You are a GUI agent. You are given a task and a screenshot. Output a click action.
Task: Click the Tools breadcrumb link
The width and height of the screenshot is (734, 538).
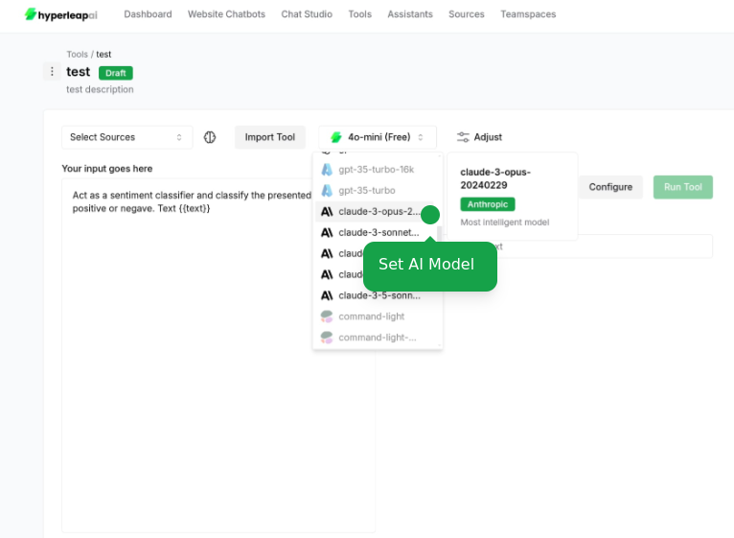click(77, 54)
